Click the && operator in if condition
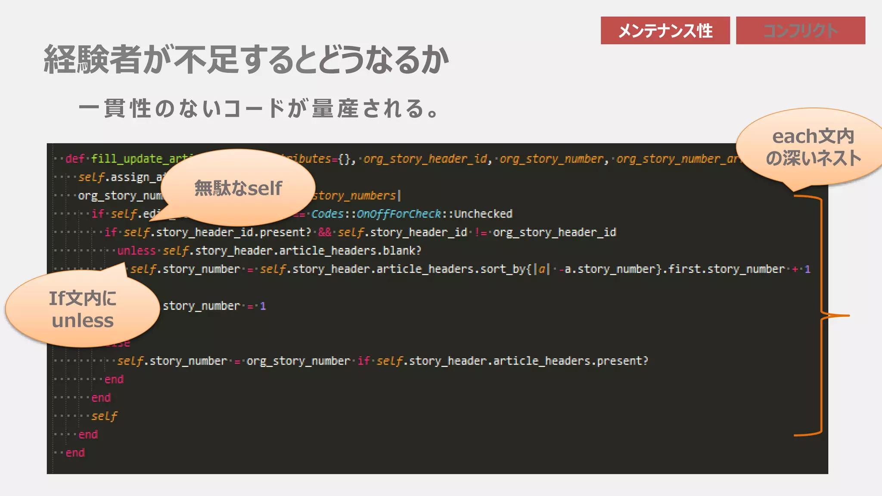 324,232
